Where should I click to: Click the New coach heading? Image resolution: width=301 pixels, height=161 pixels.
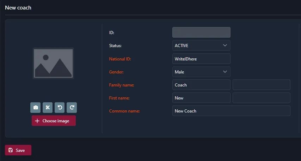pyautogui.click(x=18, y=7)
